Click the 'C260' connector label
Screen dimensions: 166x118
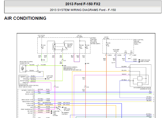click(39, 72)
